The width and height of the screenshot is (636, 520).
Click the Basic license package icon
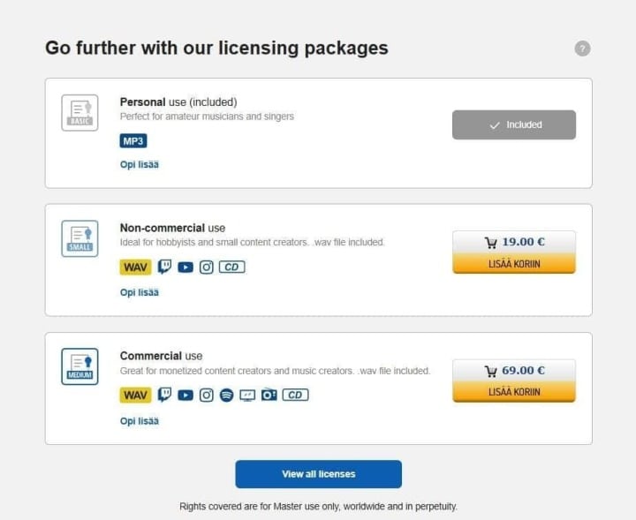pos(79,112)
